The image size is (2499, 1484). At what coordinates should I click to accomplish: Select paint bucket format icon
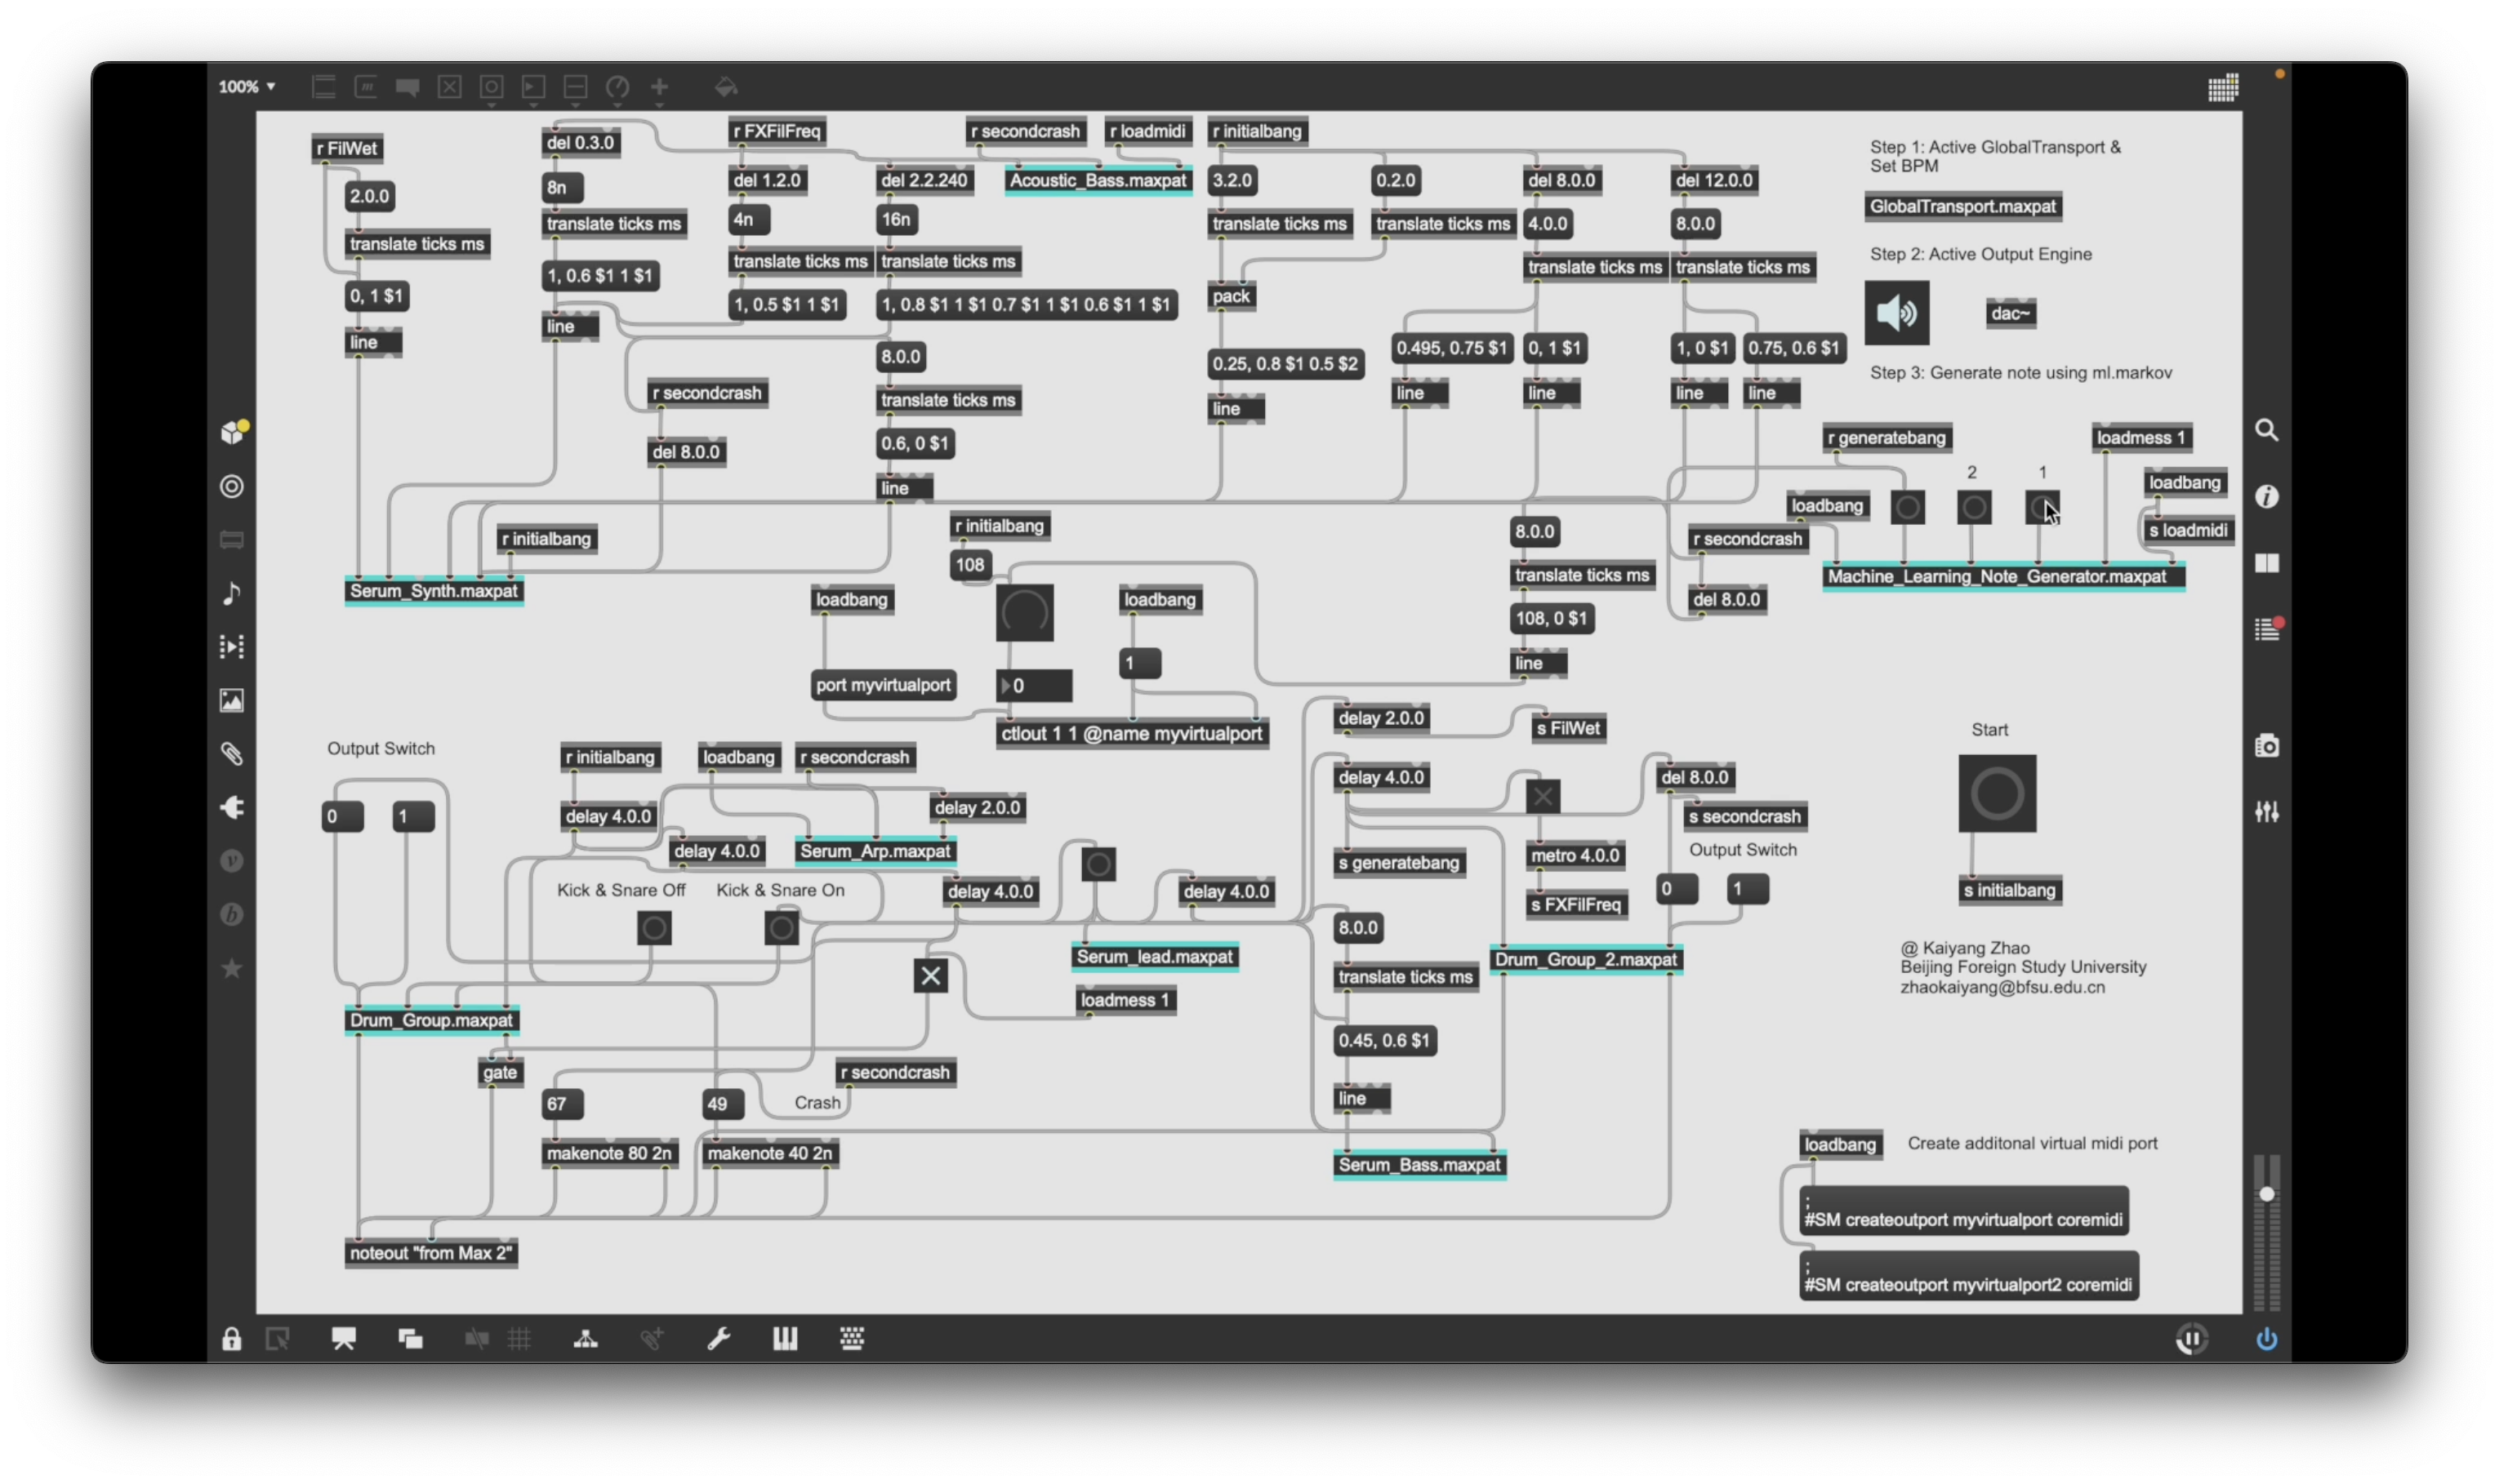(726, 87)
